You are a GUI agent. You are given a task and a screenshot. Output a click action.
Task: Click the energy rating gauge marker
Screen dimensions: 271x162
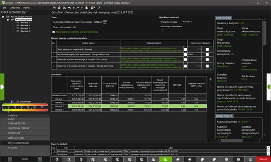pyautogui.click(x=12, y=102)
